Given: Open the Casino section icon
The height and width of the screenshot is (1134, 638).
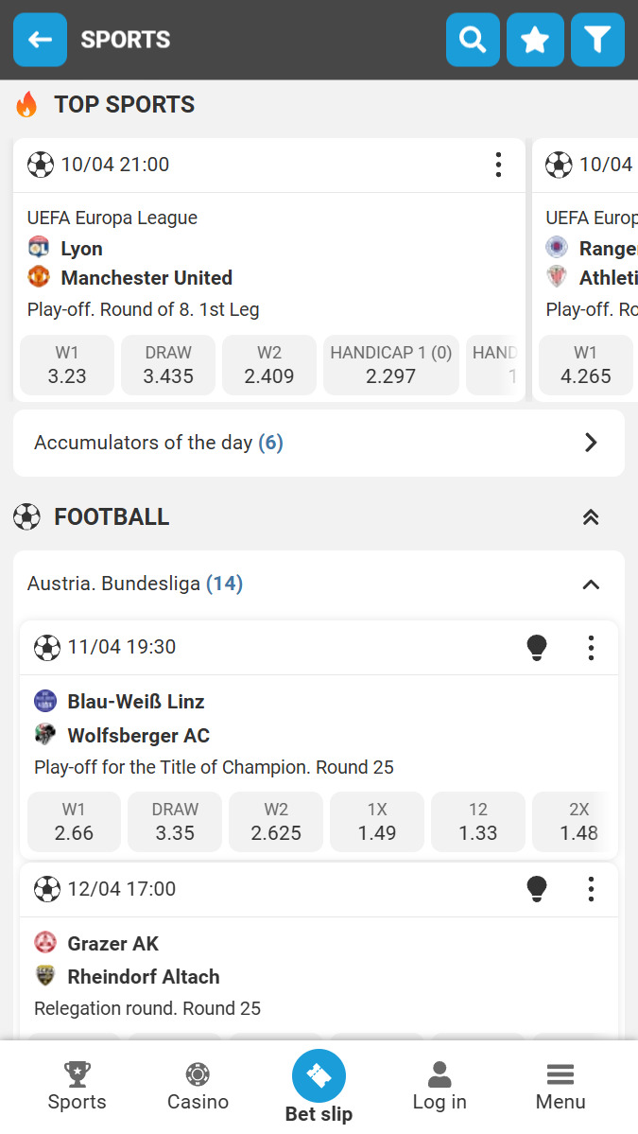Looking at the screenshot, I should (198, 1074).
